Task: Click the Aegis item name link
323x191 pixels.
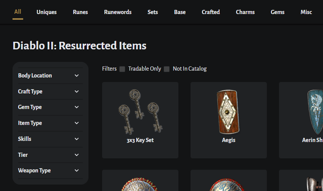Action: (228, 140)
